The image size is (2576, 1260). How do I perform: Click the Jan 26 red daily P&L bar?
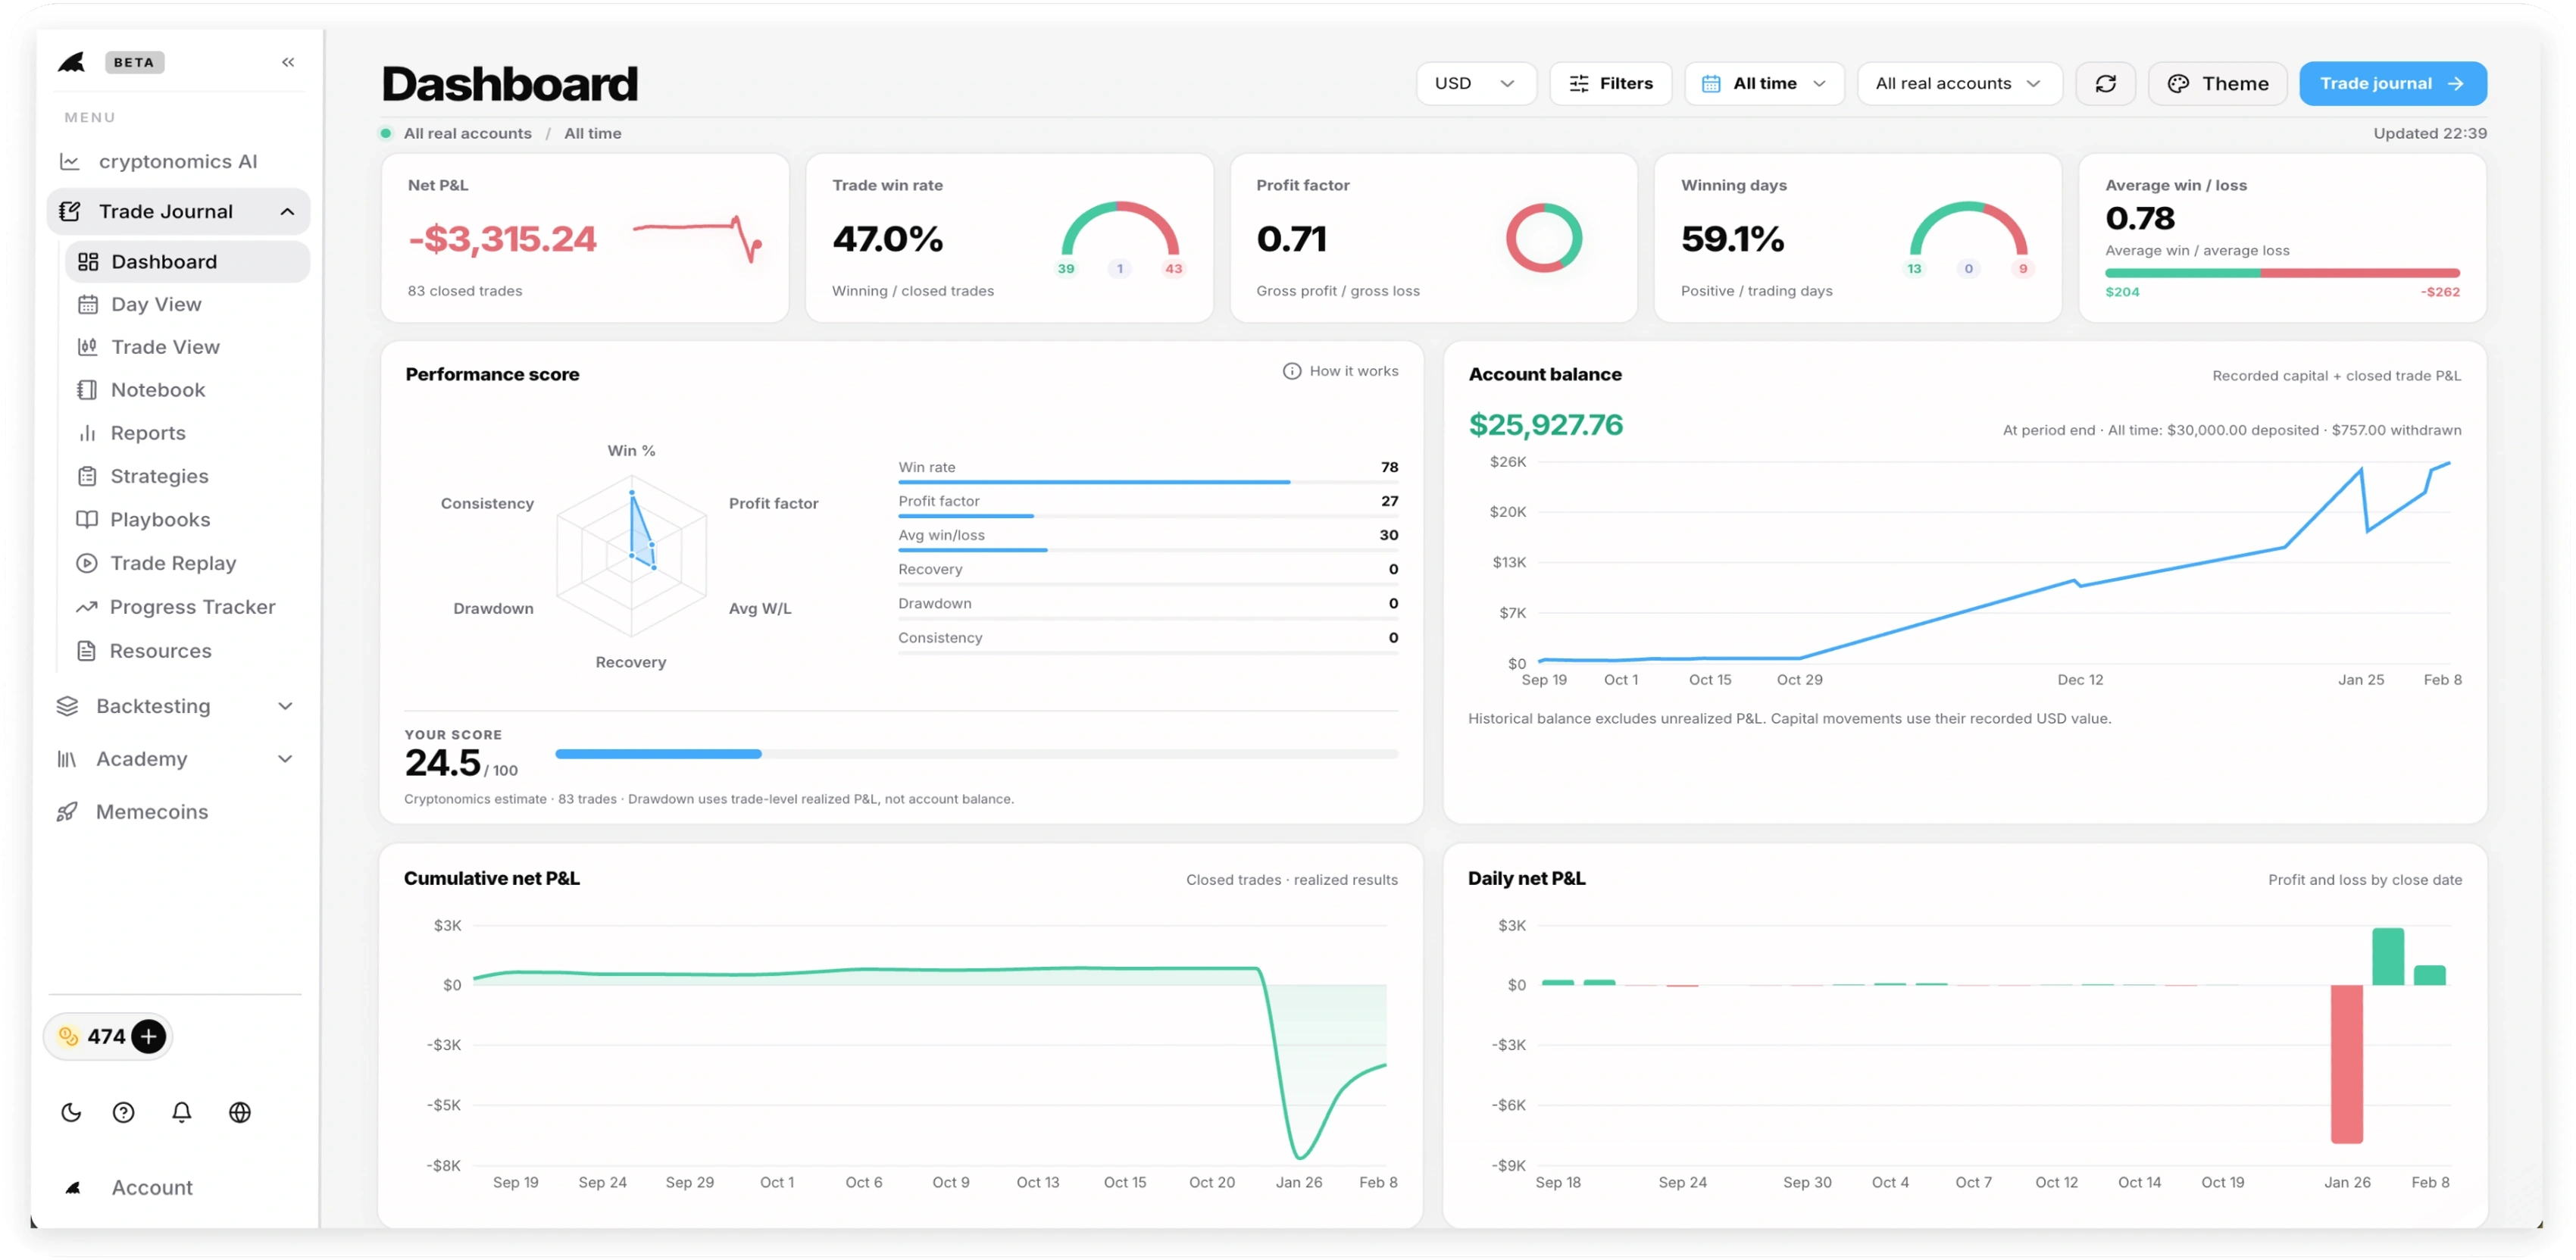click(x=2346, y=1064)
